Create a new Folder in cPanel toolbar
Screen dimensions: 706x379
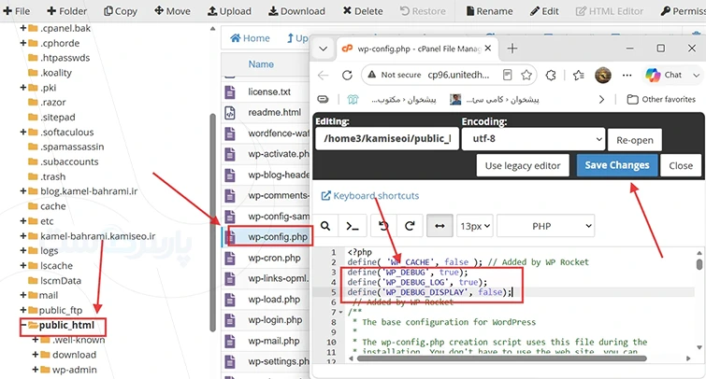coord(67,11)
